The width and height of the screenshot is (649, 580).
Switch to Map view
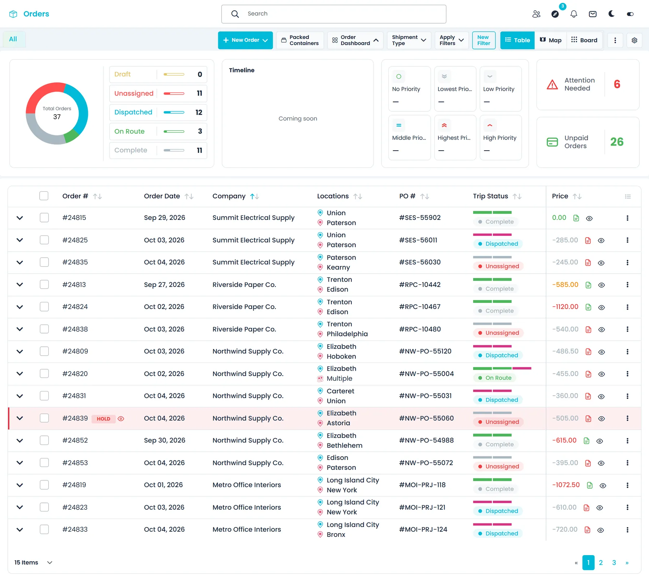551,40
